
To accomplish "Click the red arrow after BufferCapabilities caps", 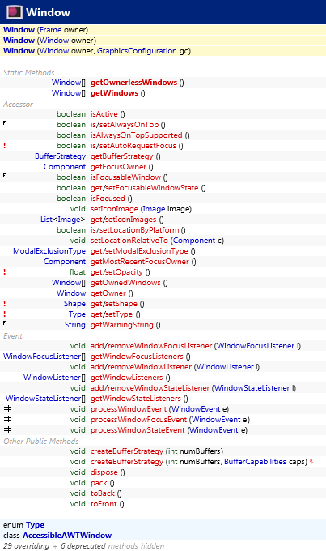I will click(x=311, y=462).
